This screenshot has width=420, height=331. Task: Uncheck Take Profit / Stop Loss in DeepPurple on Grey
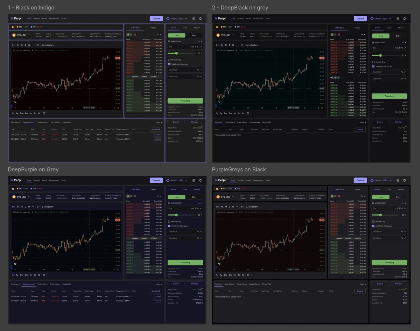pos(169,226)
